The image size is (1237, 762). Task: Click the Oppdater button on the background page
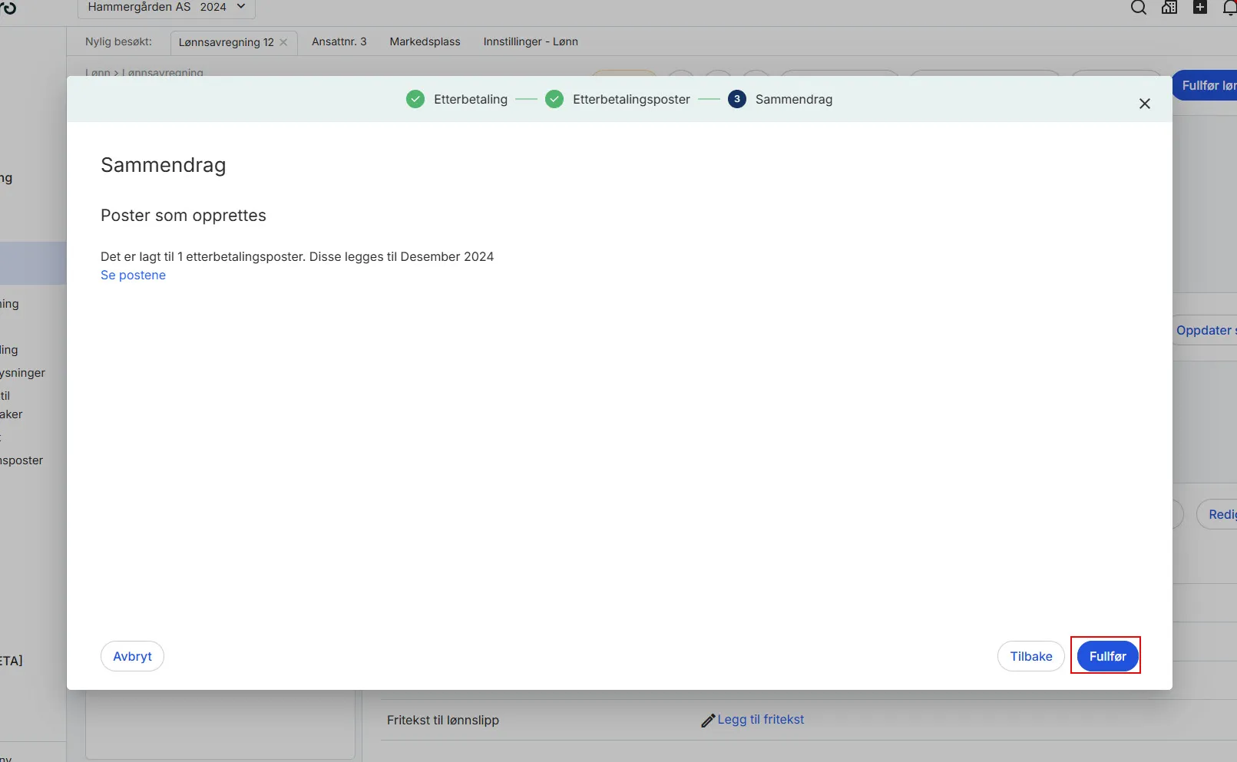click(x=1205, y=330)
